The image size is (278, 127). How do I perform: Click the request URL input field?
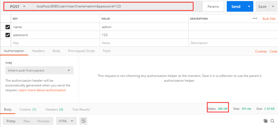(113, 7)
